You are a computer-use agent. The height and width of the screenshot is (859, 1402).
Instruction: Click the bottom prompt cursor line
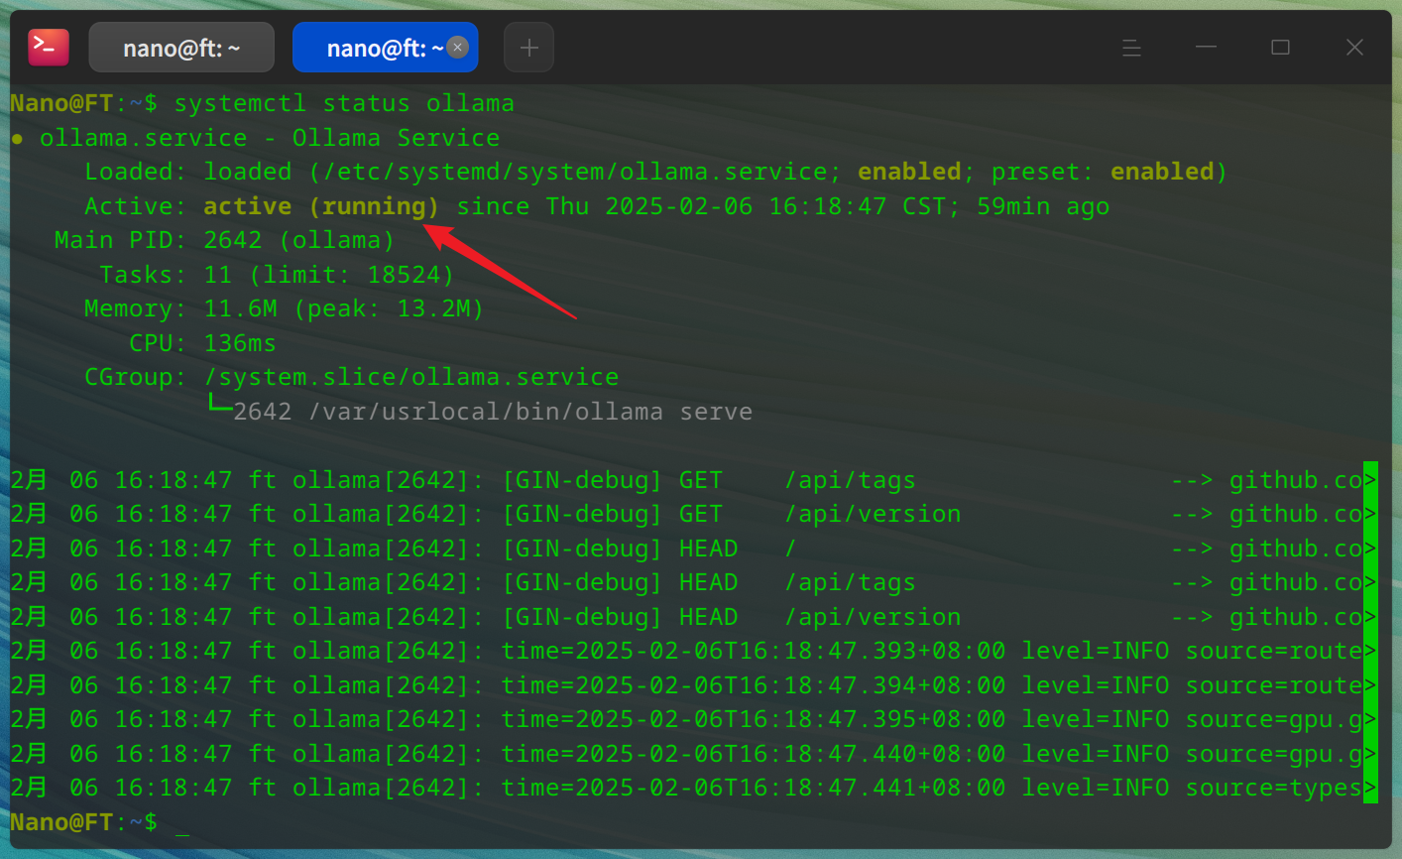pos(99,822)
